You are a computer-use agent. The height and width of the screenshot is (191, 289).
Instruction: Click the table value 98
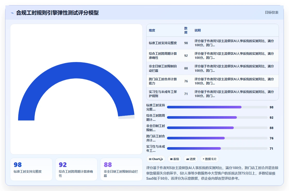click(x=186, y=43)
